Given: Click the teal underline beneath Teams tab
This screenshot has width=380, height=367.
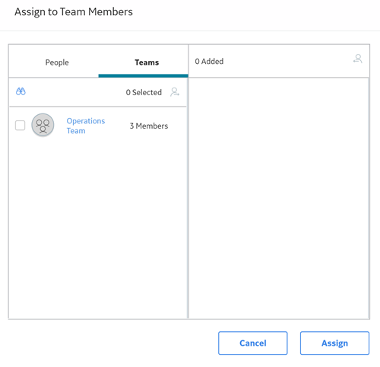Looking at the screenshot, I should [143, 75].
